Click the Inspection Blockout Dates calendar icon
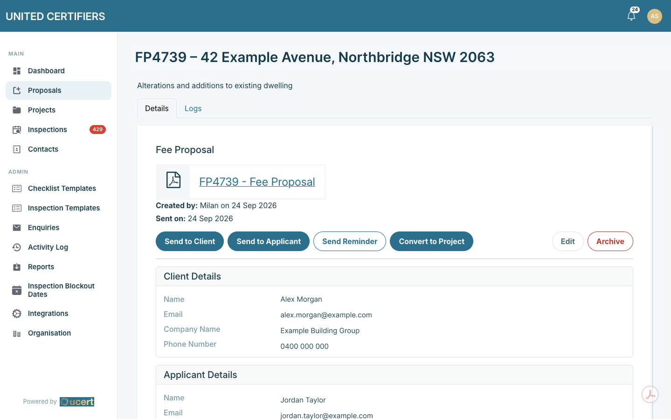Viewport: 671px width, 420px height. tap(17, 290)
